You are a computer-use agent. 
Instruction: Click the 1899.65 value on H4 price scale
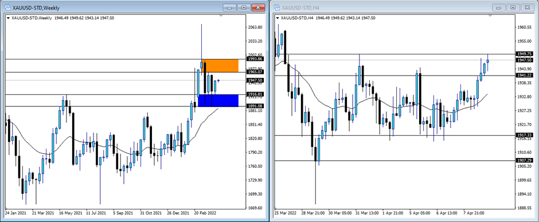[x=525, y=180]
